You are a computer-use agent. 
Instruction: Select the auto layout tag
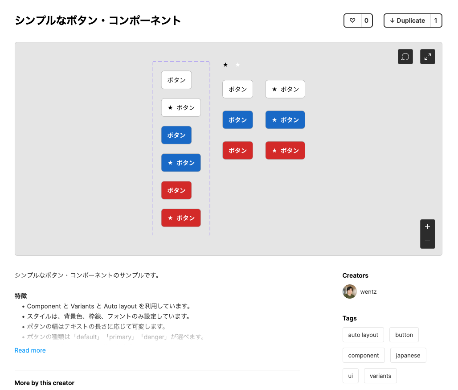[363, 335]
